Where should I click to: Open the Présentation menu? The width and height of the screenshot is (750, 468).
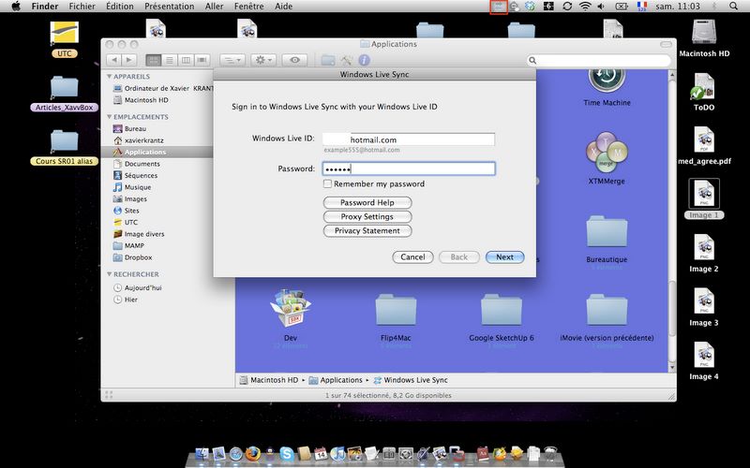point(170,7)
